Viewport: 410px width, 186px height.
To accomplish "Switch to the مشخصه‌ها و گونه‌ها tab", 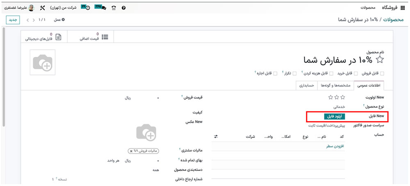I will 335,85.
